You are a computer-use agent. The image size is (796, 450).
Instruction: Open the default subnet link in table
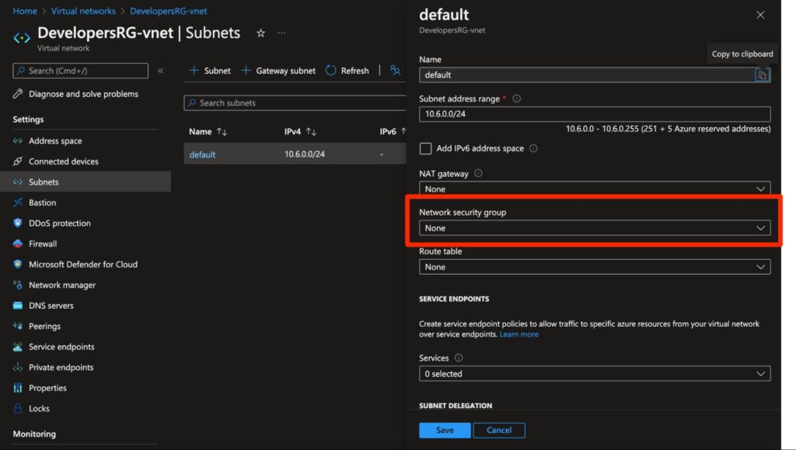(x=202, y=154)
